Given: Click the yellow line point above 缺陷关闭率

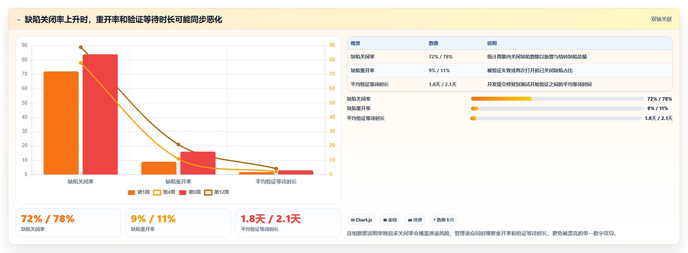Looking at the screenshot, I should (x=81, y=63).
